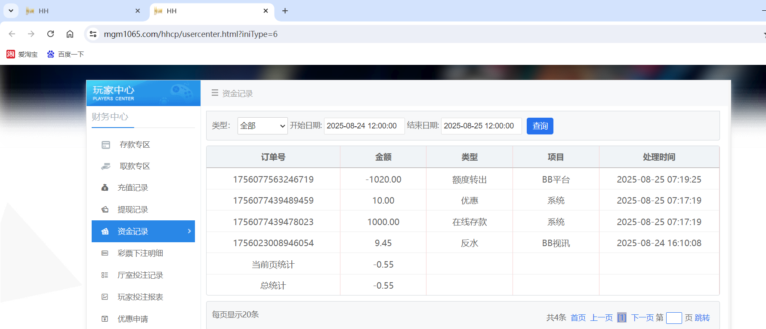Expand the 资金记录 sidebar arrow

[x=189, y=231]
